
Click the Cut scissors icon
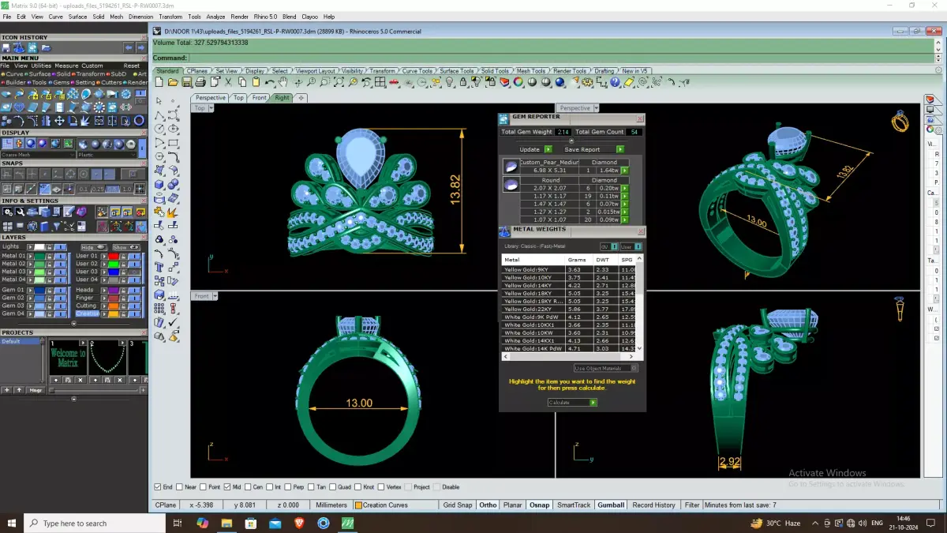coord(228,81)
